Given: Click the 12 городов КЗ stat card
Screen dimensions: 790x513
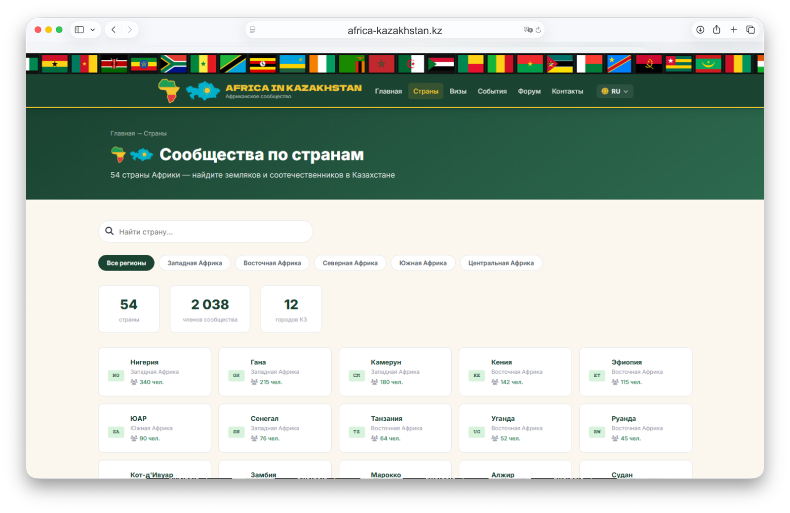Looking at the screenshot, I should 291,309.
